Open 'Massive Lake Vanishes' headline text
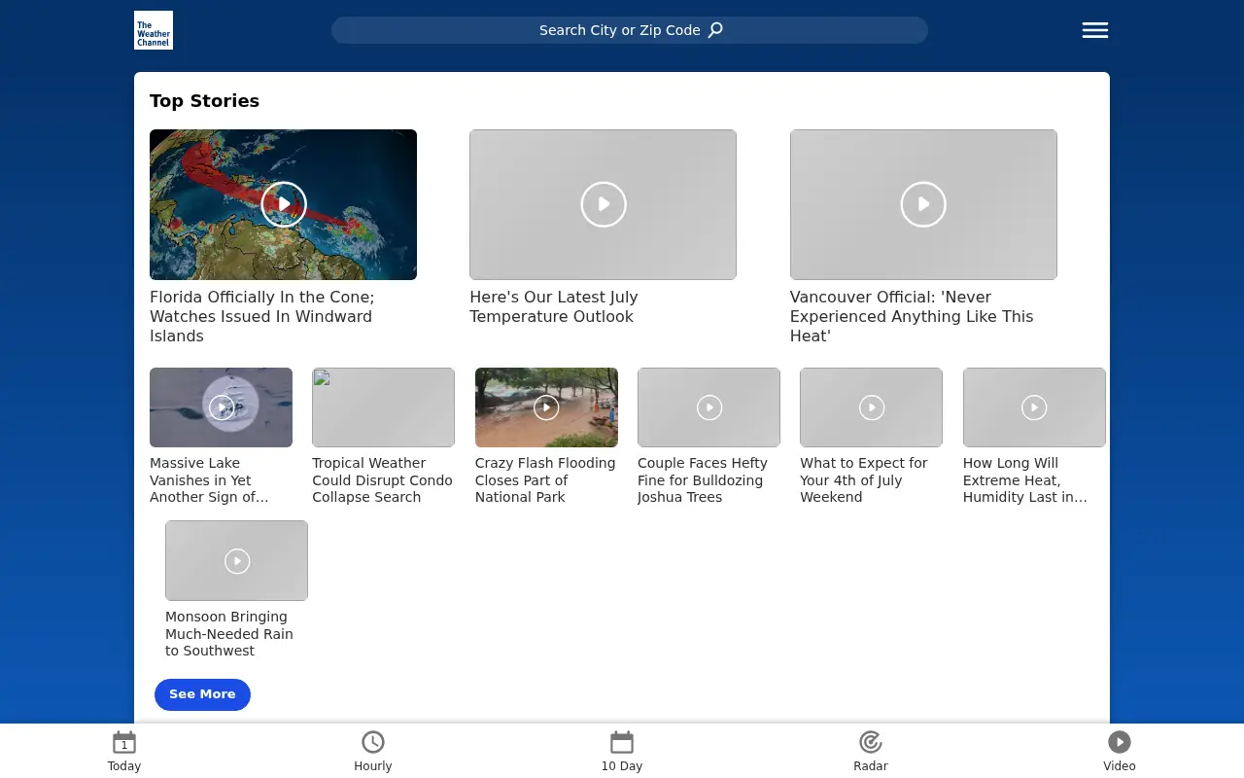The image size is (1244, 778). pyautogui.click(x=209, y=480)
